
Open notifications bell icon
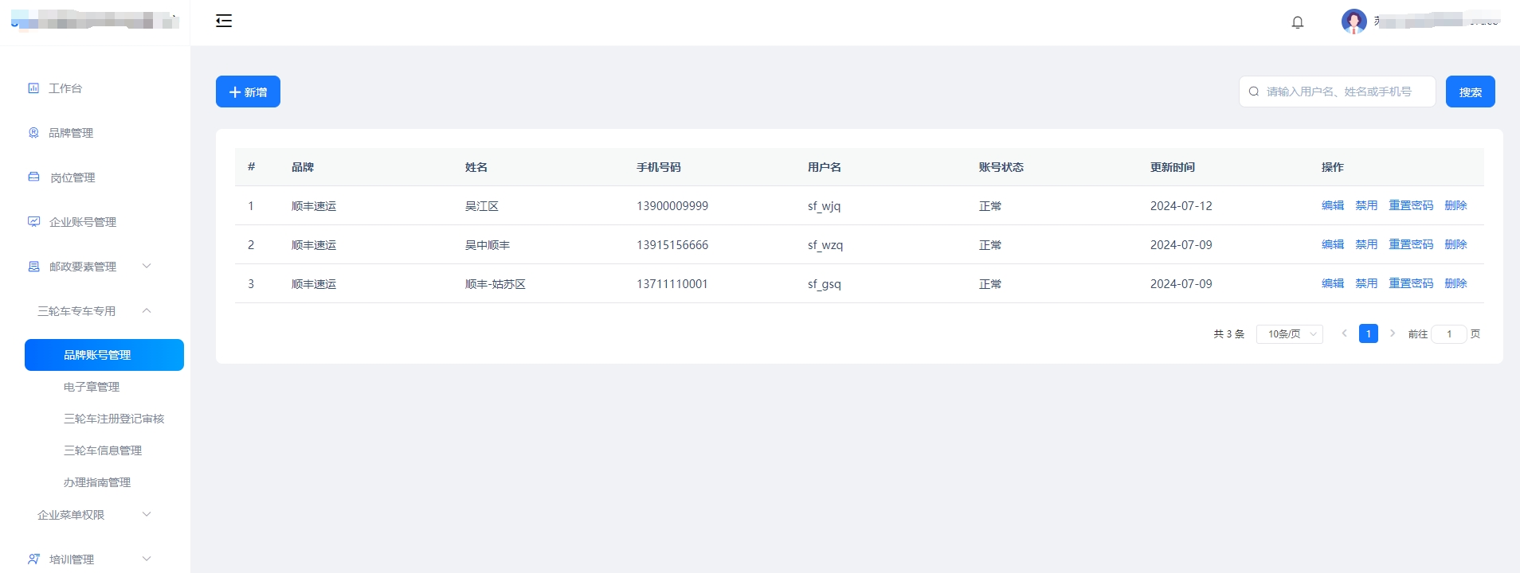click(1298, 22)
